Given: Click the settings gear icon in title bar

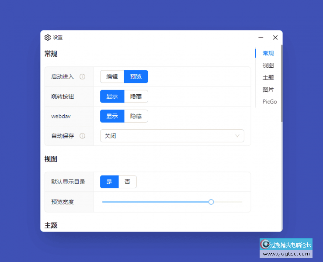Looking at the screenshot, I should coord(48,38).
